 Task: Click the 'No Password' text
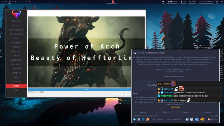point(176,119)
